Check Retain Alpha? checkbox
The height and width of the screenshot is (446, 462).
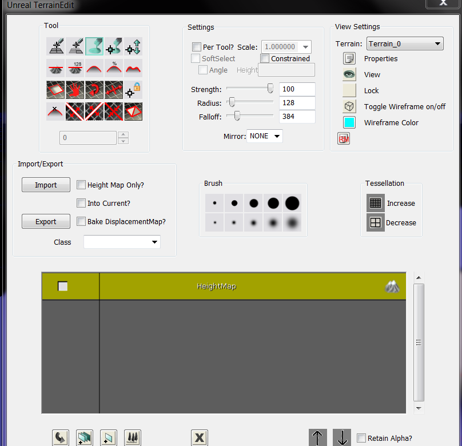click(x=361, y=438)
